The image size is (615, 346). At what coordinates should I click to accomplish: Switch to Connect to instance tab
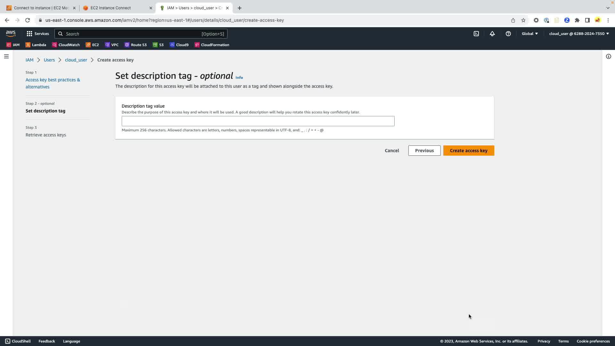click(41, 8)
